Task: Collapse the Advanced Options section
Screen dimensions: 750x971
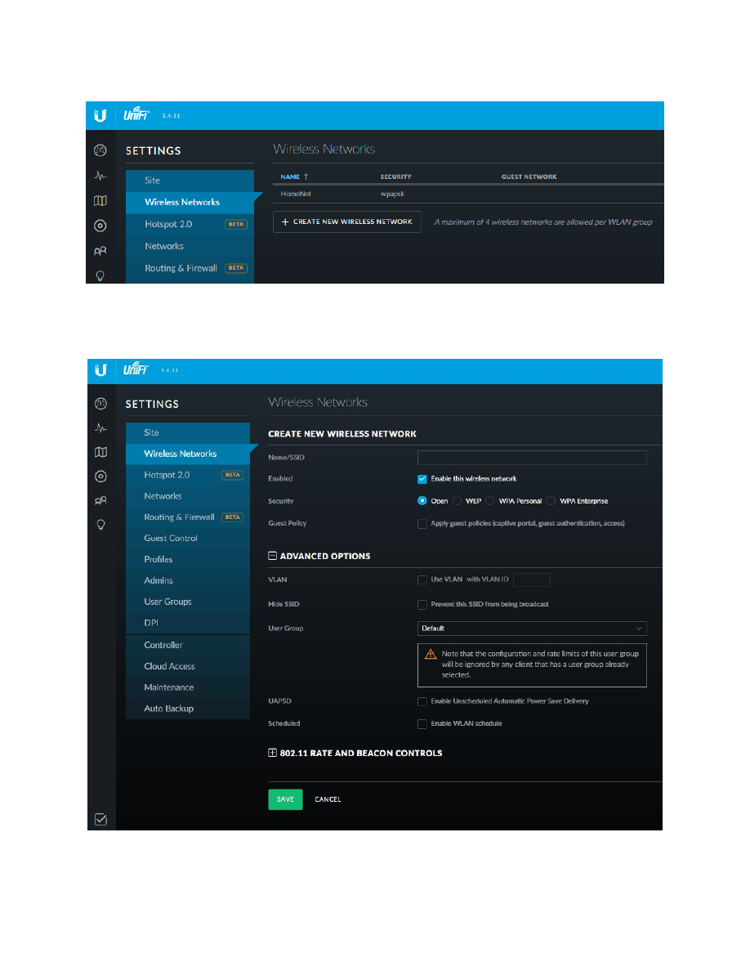Action: (273, 556)
